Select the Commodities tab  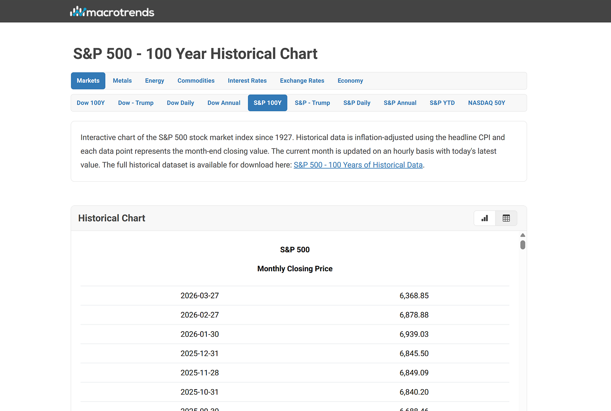click(196, 81)
